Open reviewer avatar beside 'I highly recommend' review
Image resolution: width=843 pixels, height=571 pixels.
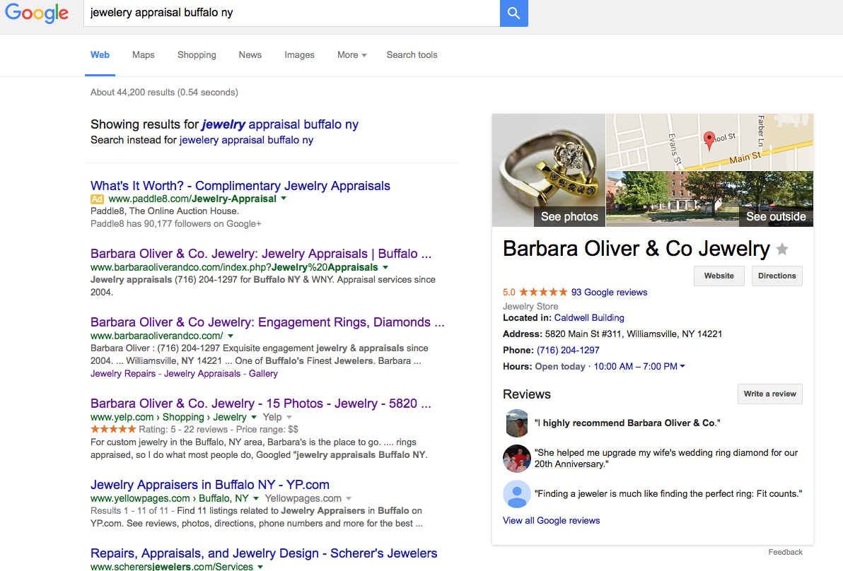517,423
